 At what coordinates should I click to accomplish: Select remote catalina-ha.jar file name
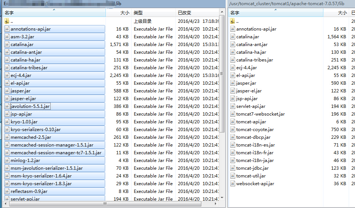point(251,52)
